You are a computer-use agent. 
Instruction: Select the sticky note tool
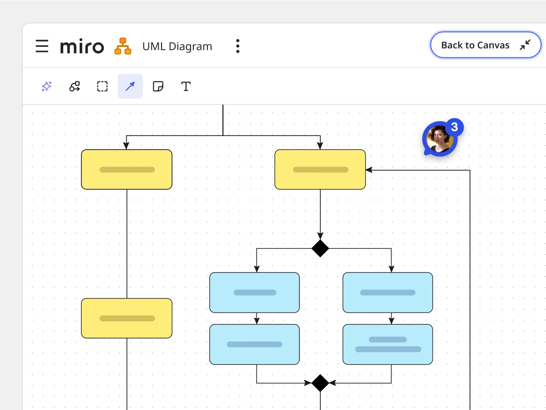point(158,86)
